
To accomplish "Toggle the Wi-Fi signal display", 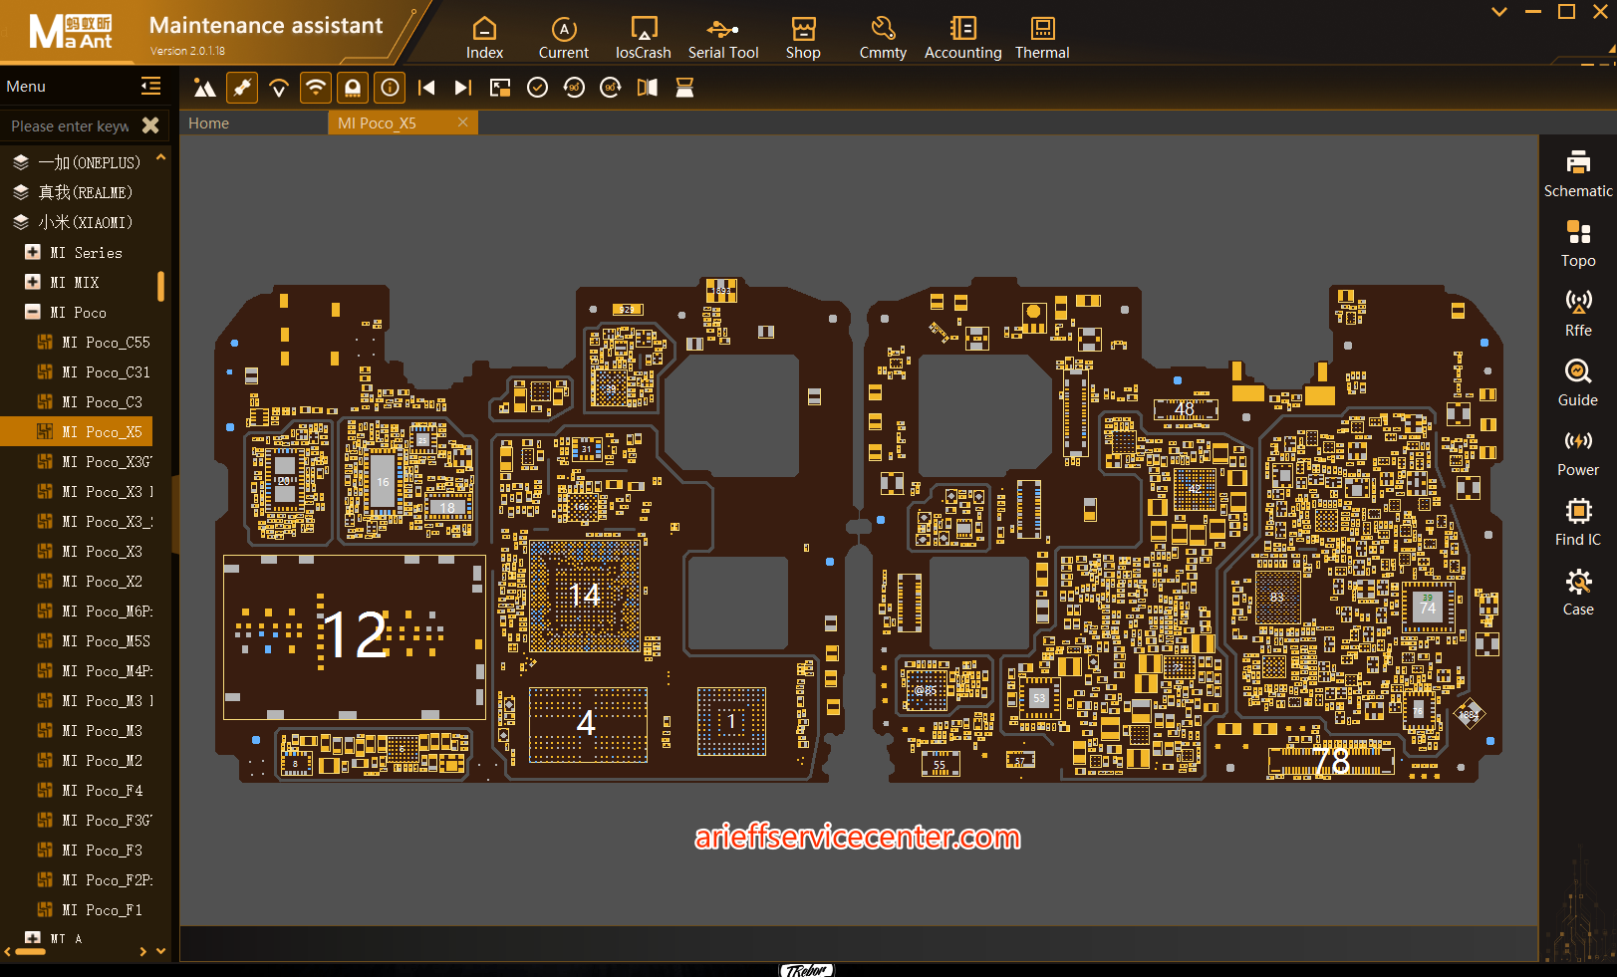I will [x=316, y=88].
